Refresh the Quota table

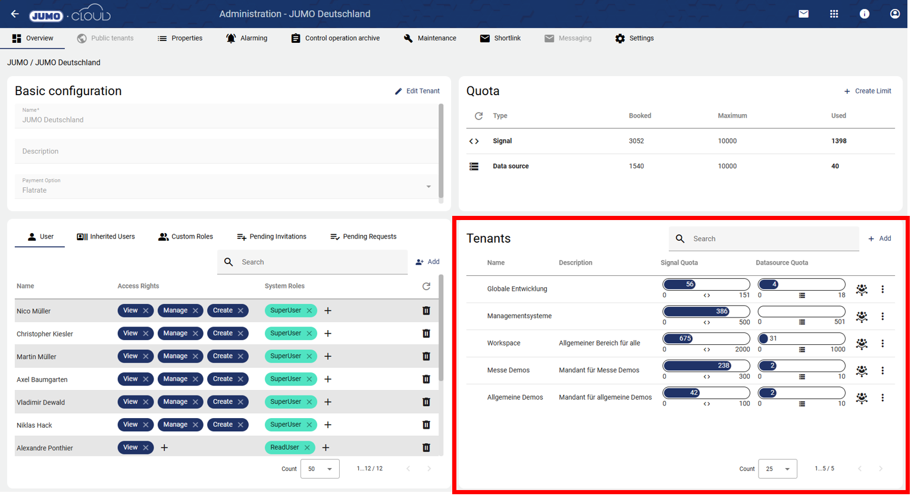(478, 116)
